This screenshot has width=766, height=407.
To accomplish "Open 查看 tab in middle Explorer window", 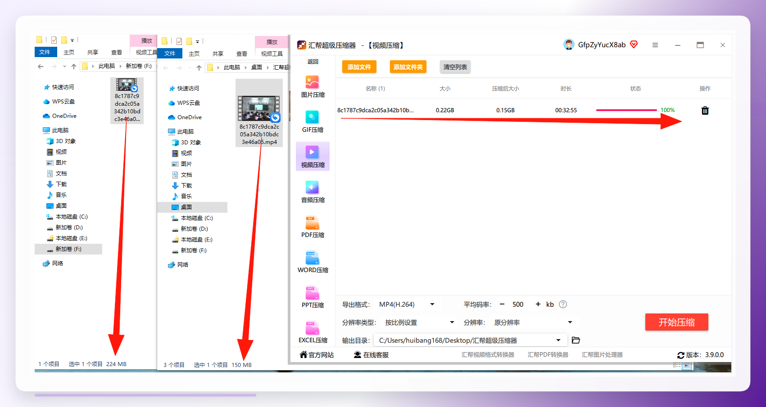I will (x=242, y=54).
